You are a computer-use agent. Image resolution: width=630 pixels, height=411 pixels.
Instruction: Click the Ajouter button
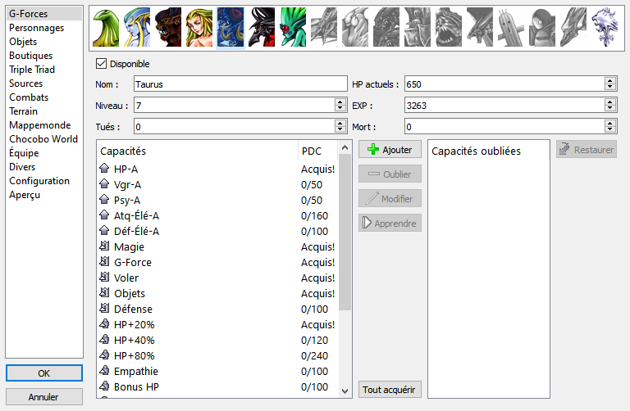pos(390,150)
